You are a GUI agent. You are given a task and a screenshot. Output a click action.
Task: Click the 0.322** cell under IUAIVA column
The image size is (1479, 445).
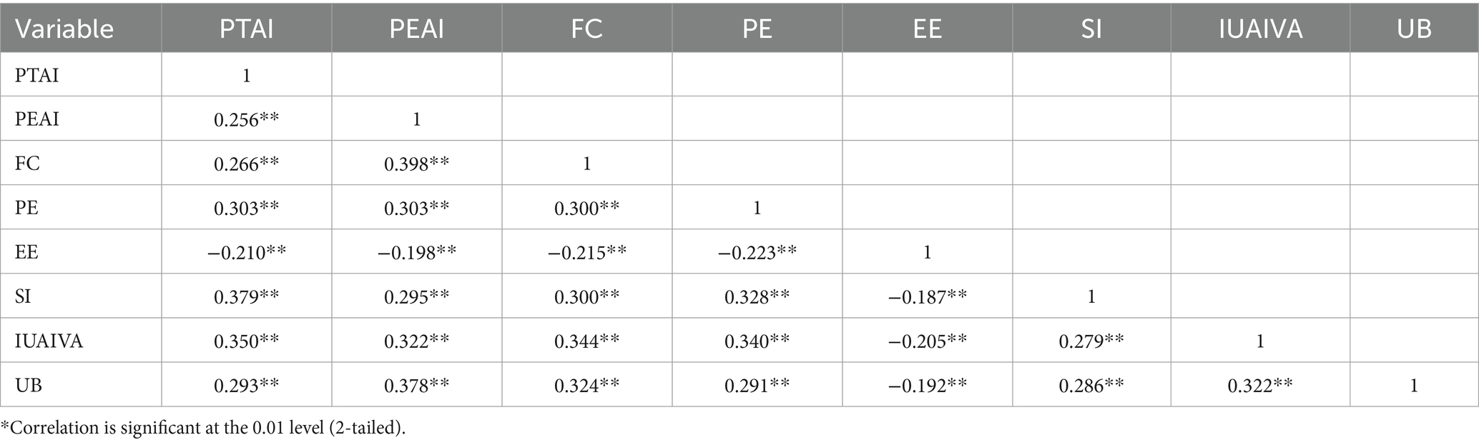point(1260,386)
